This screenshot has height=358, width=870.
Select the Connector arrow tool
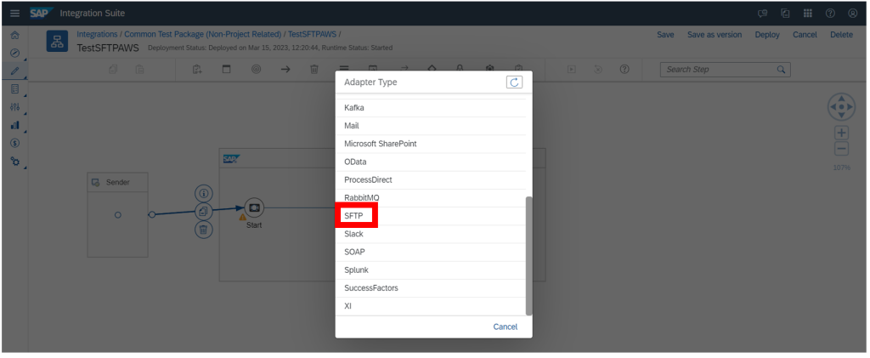(x=285, y=70)
